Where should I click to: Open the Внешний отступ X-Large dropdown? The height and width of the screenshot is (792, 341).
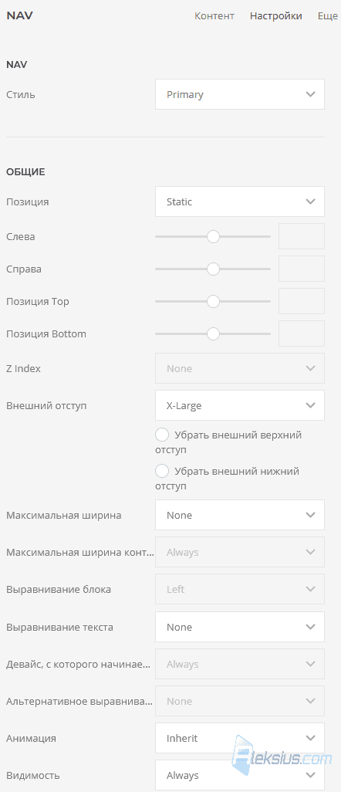239,405
